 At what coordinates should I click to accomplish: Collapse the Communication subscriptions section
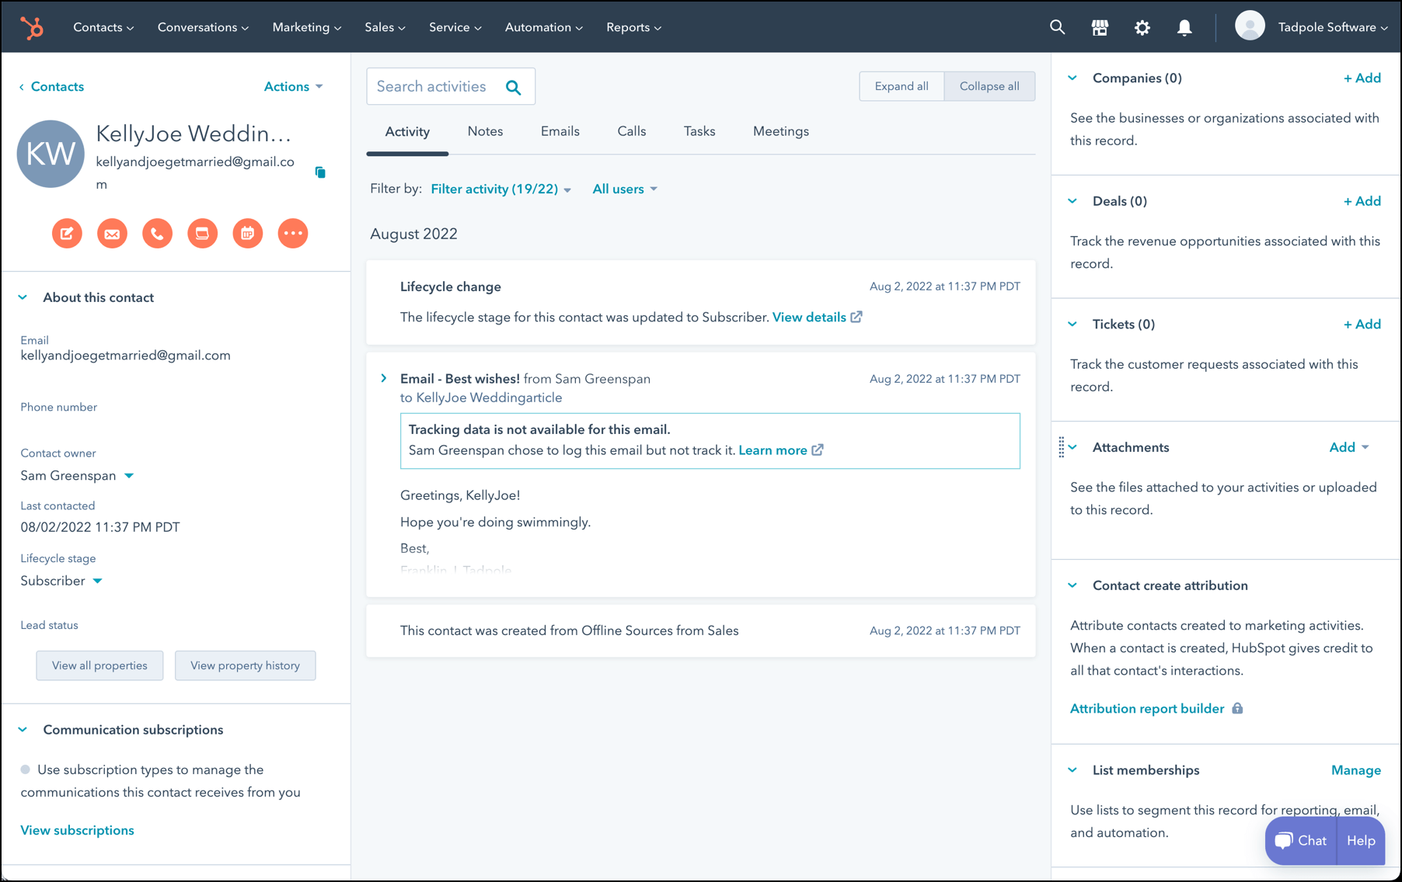coord(23,730)
